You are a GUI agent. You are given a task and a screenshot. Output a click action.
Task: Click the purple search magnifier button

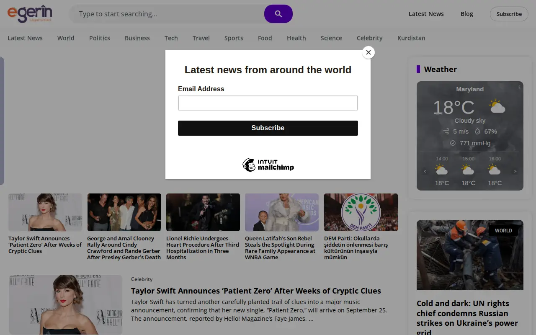[278, 14]
